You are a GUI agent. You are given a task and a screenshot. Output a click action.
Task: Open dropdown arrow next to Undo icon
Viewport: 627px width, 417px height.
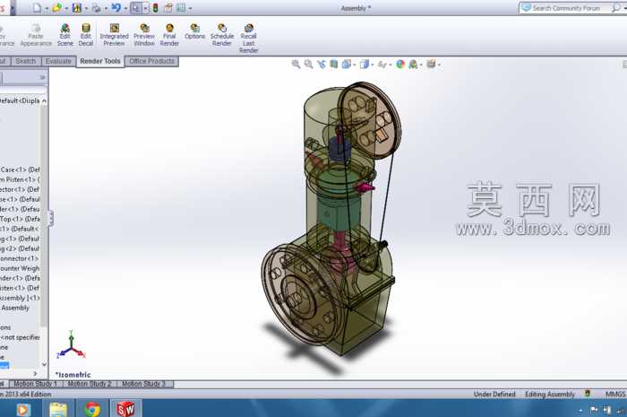(x=125, y=8)
